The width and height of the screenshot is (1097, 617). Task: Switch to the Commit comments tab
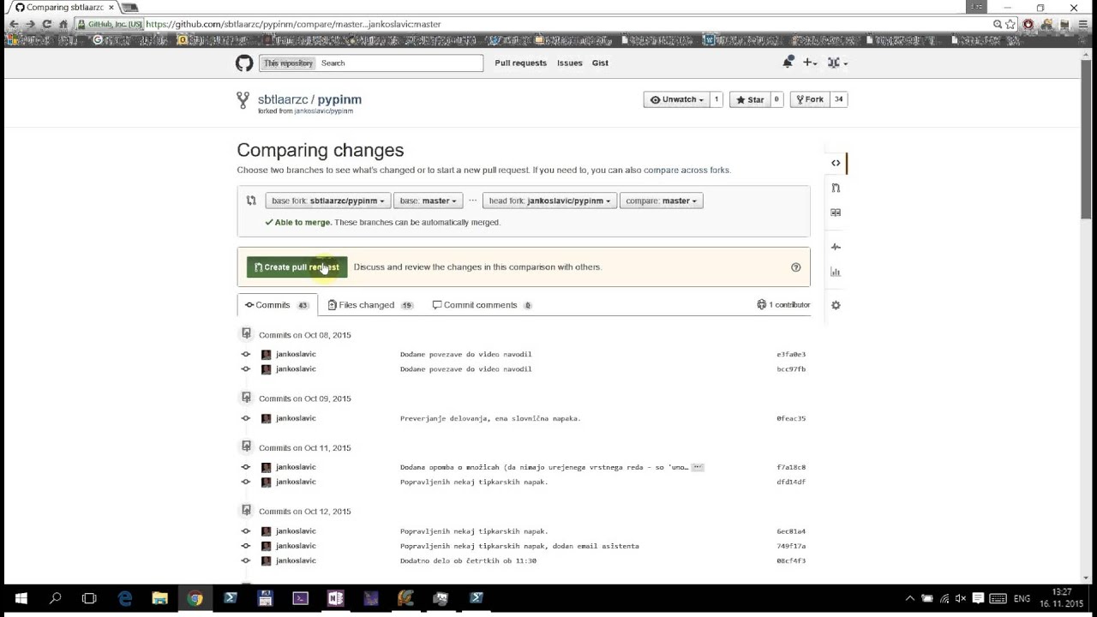pyautogui.click(x=483, y=305)
